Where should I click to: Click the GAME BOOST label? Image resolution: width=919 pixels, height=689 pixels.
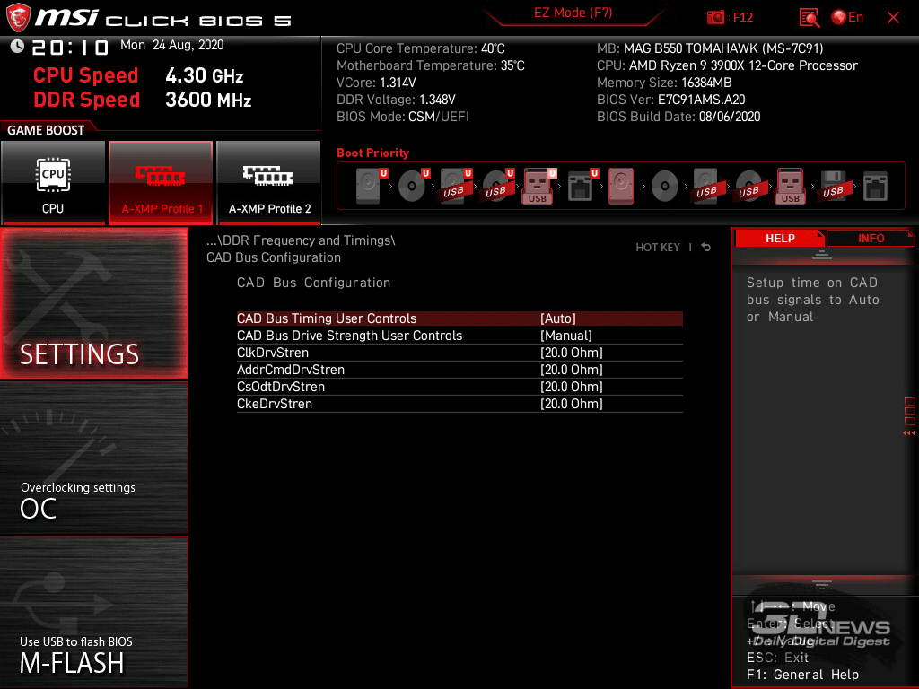(x=46, y=130)
